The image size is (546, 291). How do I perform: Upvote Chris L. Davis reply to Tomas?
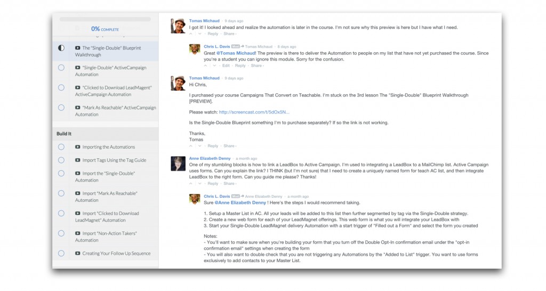pyautogui.click(x=205, y=66)
